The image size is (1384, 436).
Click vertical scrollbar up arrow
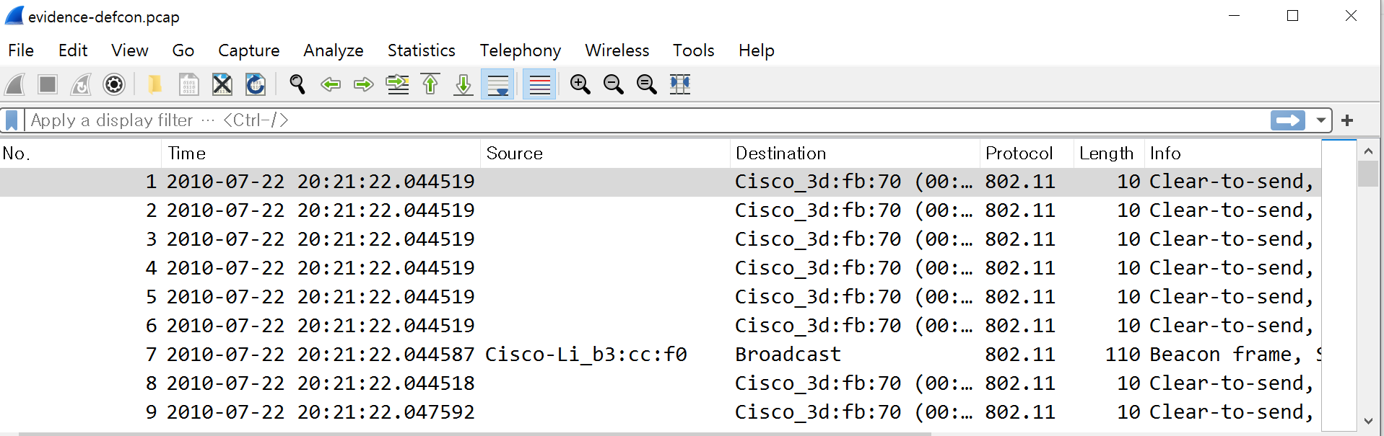(1367, 151)
